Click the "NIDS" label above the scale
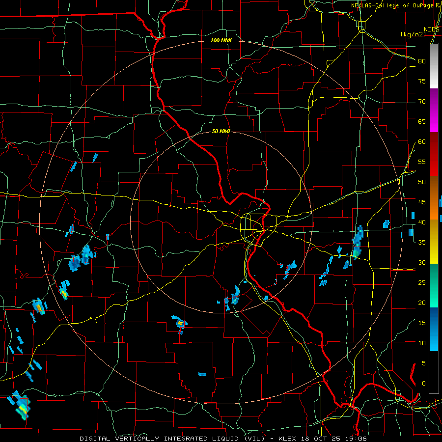Viewport: 442px width, 442px height. (432, 29)
